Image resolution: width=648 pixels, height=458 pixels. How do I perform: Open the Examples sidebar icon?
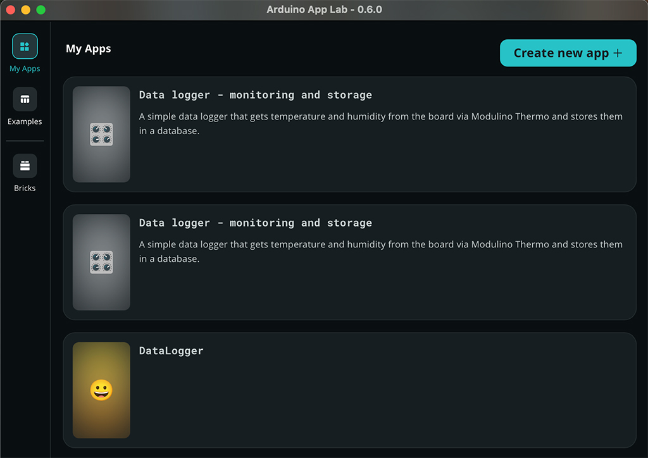point(25,99)
